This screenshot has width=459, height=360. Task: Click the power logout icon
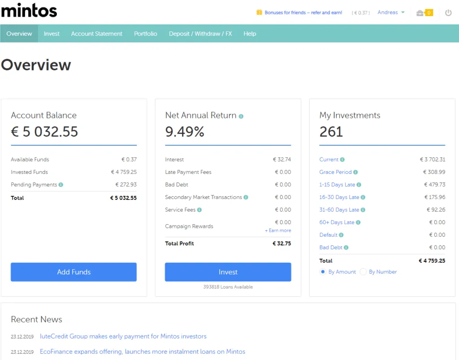[448, 13]
